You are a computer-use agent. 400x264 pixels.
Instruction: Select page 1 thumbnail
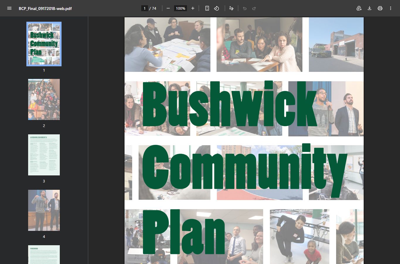coord(44,44)
